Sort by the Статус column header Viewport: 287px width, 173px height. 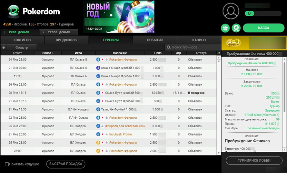click(201, 53)
